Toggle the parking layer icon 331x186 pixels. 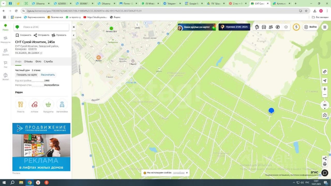click(278, 27)
